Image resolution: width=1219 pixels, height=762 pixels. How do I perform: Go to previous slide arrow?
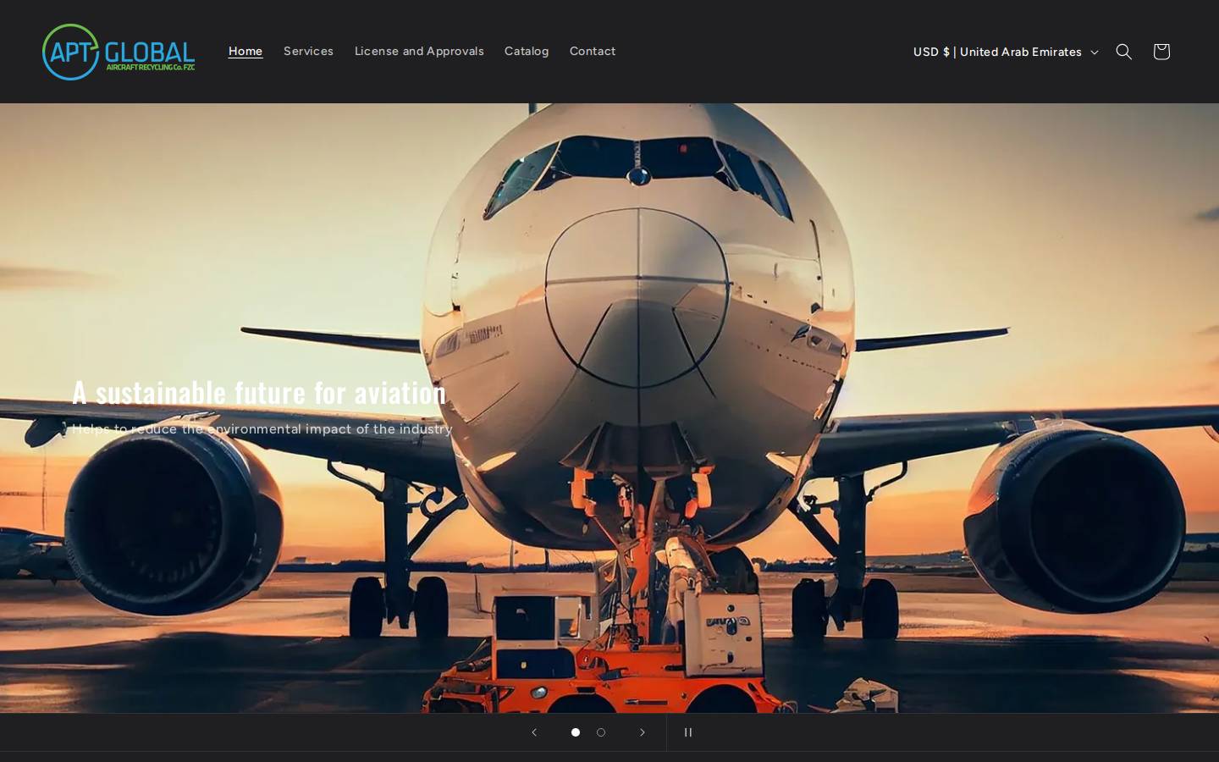pyautogui.click(x=534, y=732)
